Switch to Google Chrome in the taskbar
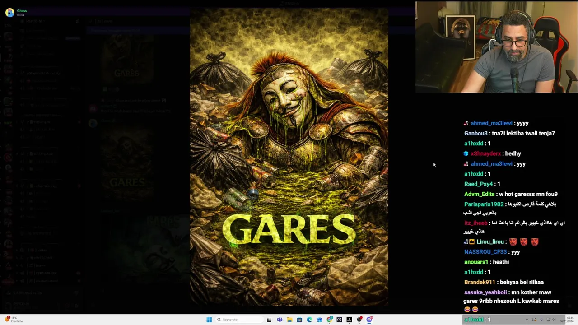Viewport: 578px width, 325px height. pyautogui.click(x=330, y=320)
